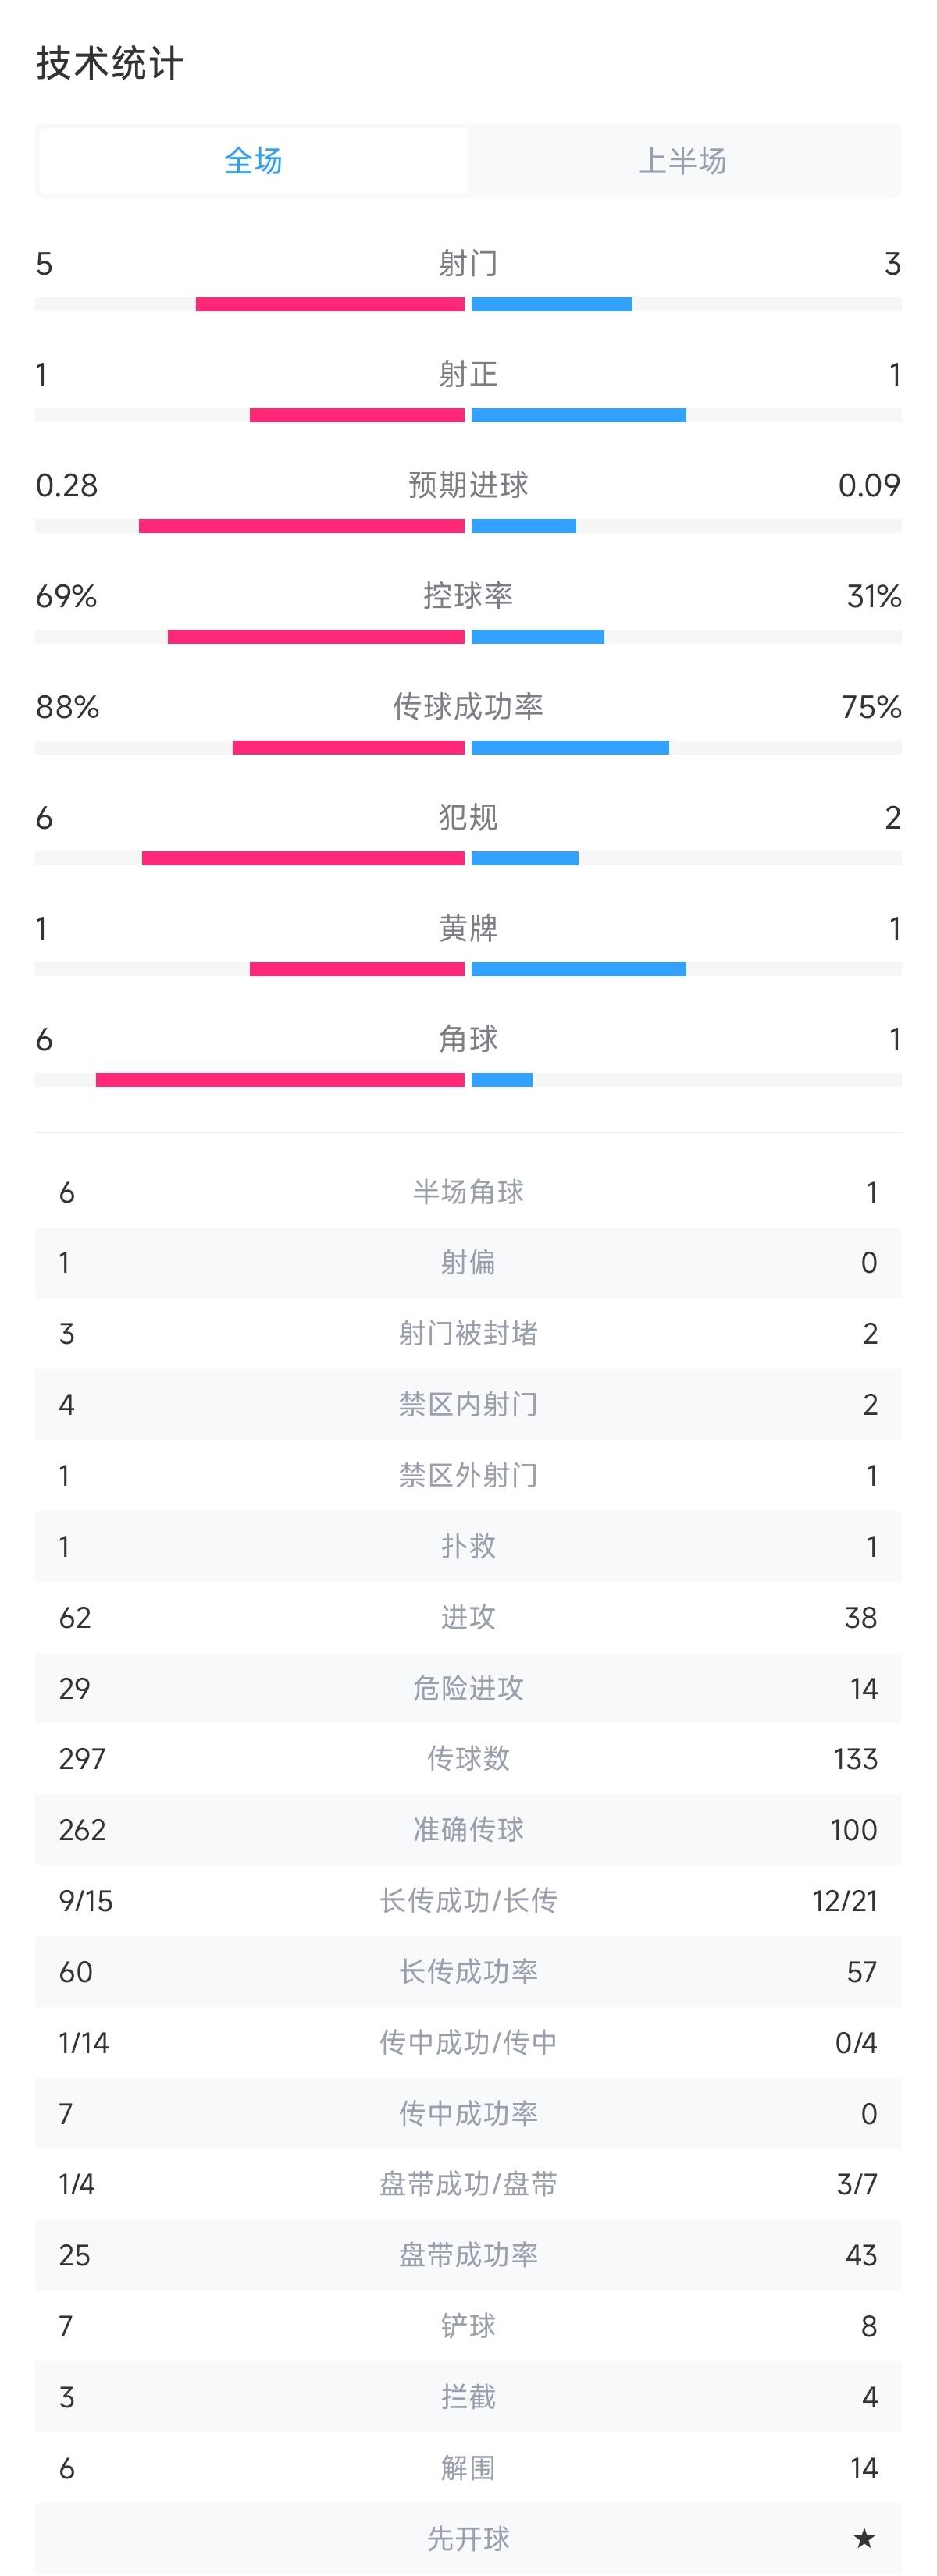The image size is (937, 2576).
Task: Click the 69% possession value
Action: 66,597
